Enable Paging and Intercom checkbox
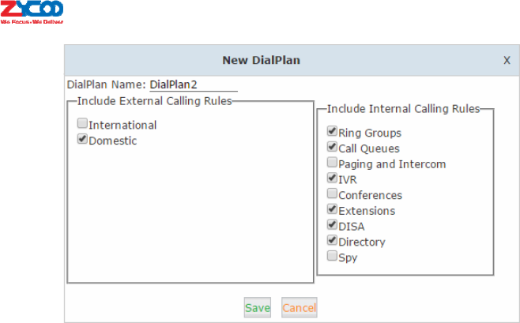The width and height of the screenshot is (520, 323). coord(332,163)
